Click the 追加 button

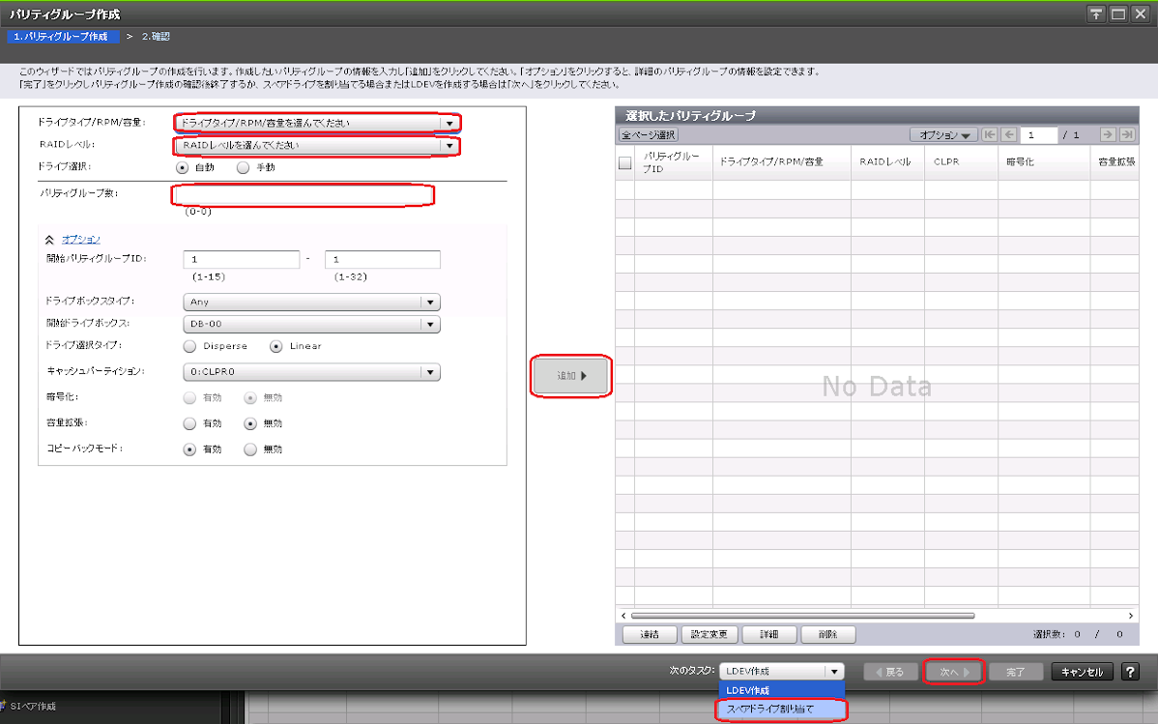click(571, 376)
